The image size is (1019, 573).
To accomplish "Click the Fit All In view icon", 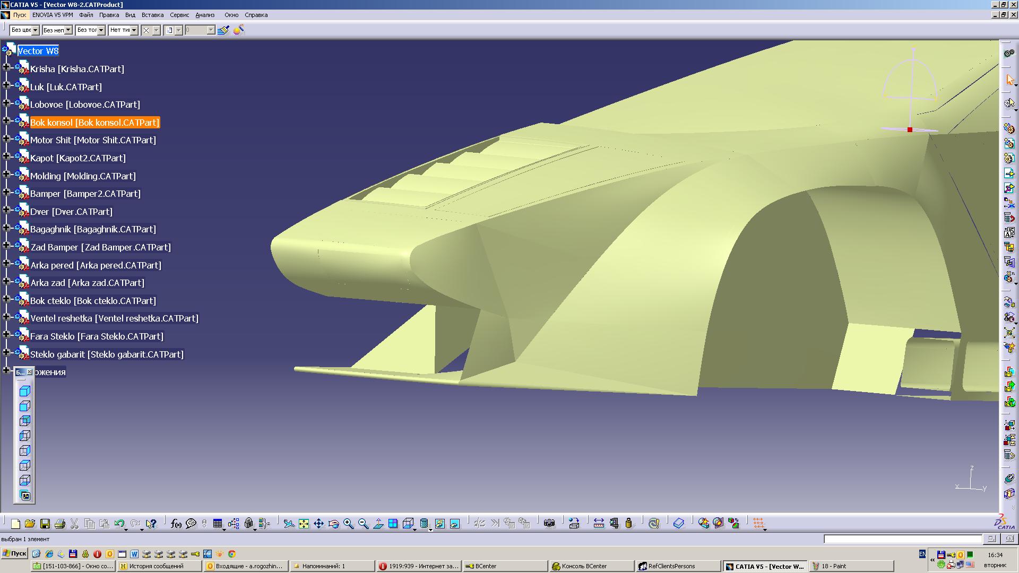I will [x=304, y=524].
